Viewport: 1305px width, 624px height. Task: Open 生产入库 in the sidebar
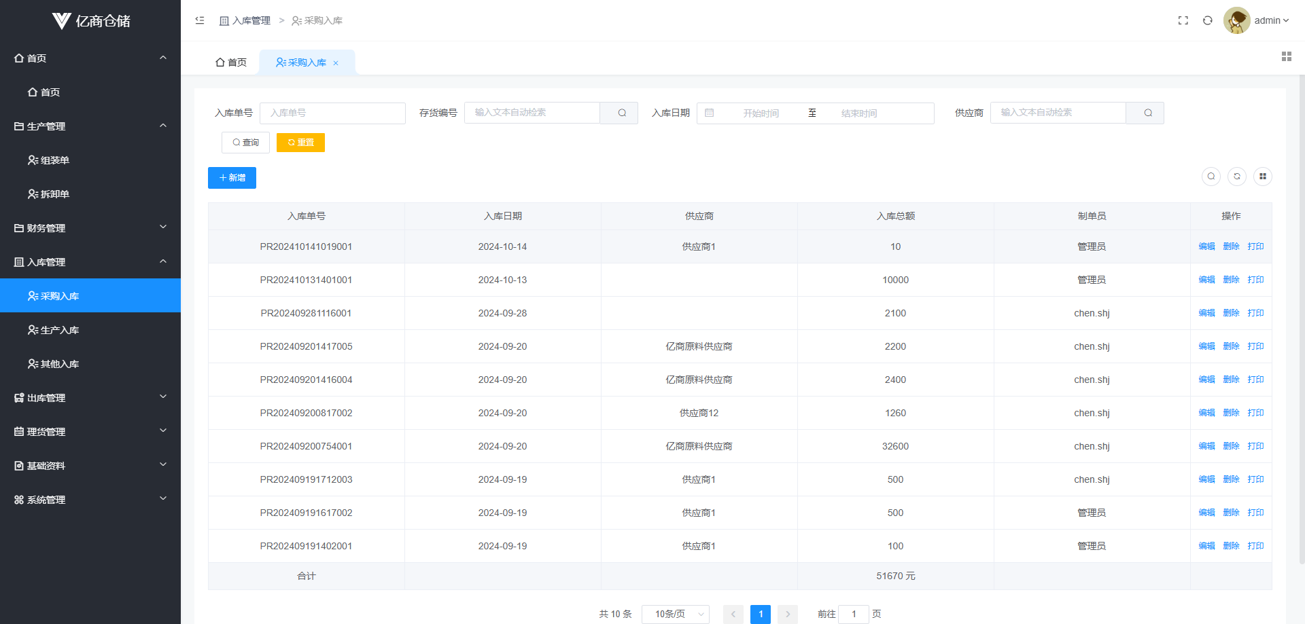click(60, 330)
